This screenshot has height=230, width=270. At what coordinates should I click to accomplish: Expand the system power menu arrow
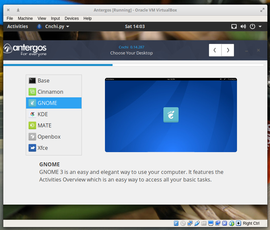(260, 26)
